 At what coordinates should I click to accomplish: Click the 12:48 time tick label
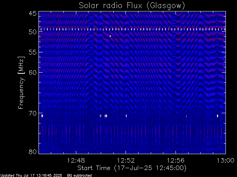76,160
